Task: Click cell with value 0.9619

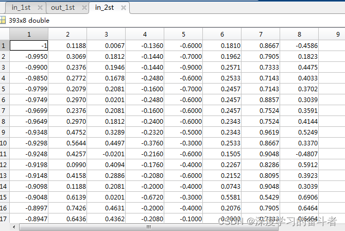Action: tap(261, 132)
